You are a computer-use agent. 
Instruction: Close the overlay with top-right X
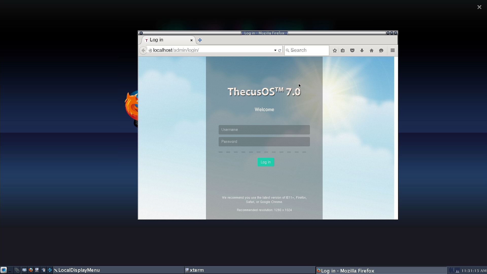(x=479, y=7)
